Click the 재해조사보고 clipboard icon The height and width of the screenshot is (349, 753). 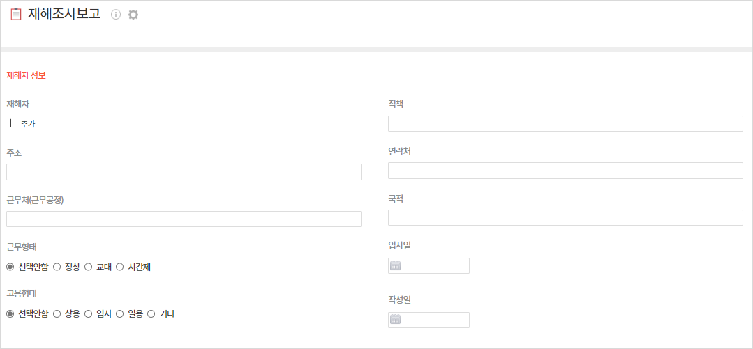(15, 14)
